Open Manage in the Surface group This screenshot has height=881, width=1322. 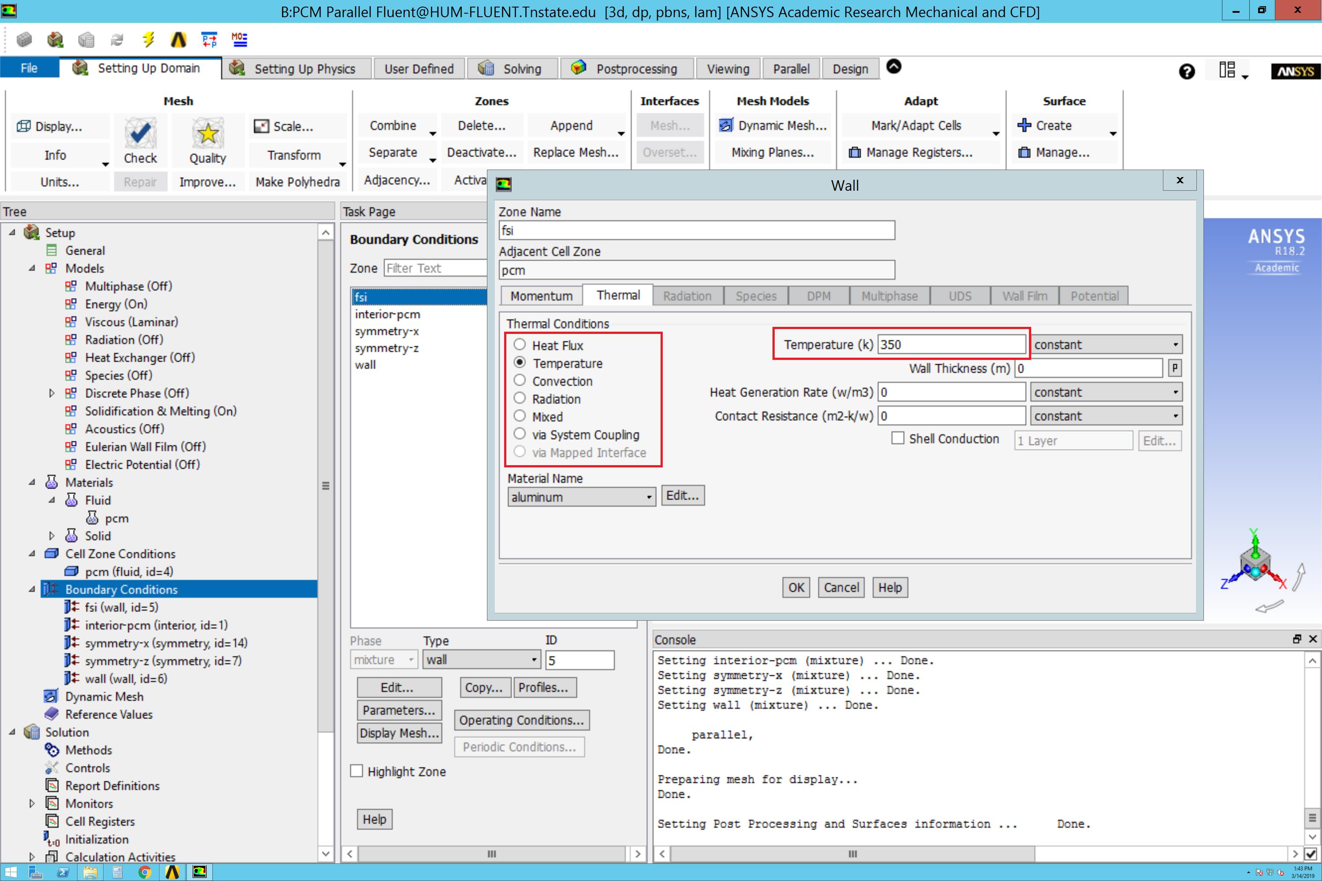pos(1054,152)
